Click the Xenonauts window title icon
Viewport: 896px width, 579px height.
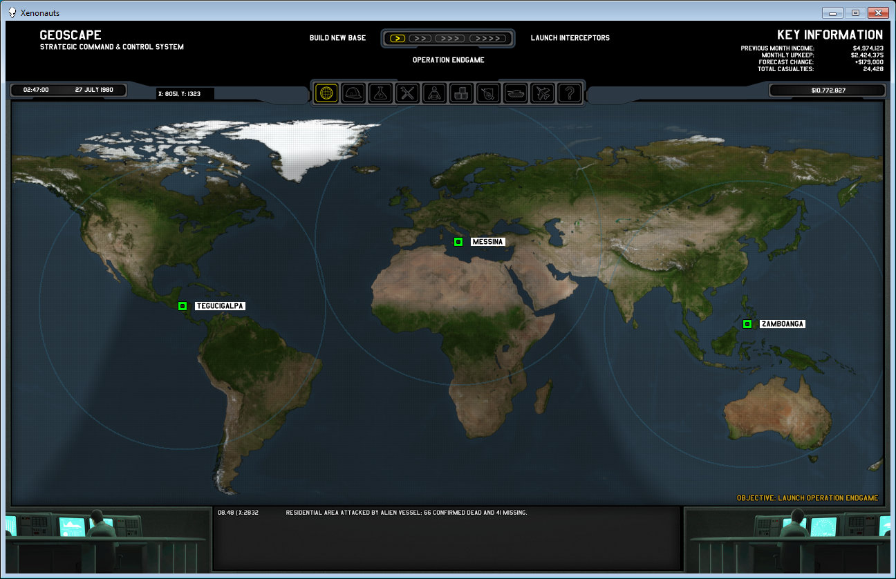coord(12,12)
